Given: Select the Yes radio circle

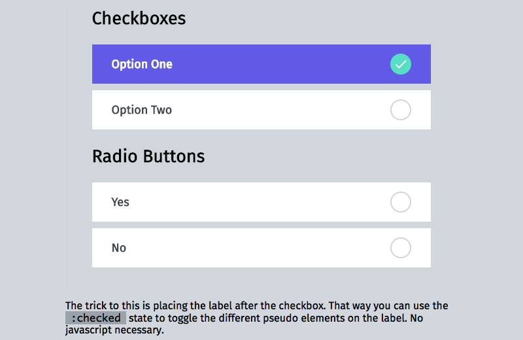Looking at the screenshot, I should [401, 202].
